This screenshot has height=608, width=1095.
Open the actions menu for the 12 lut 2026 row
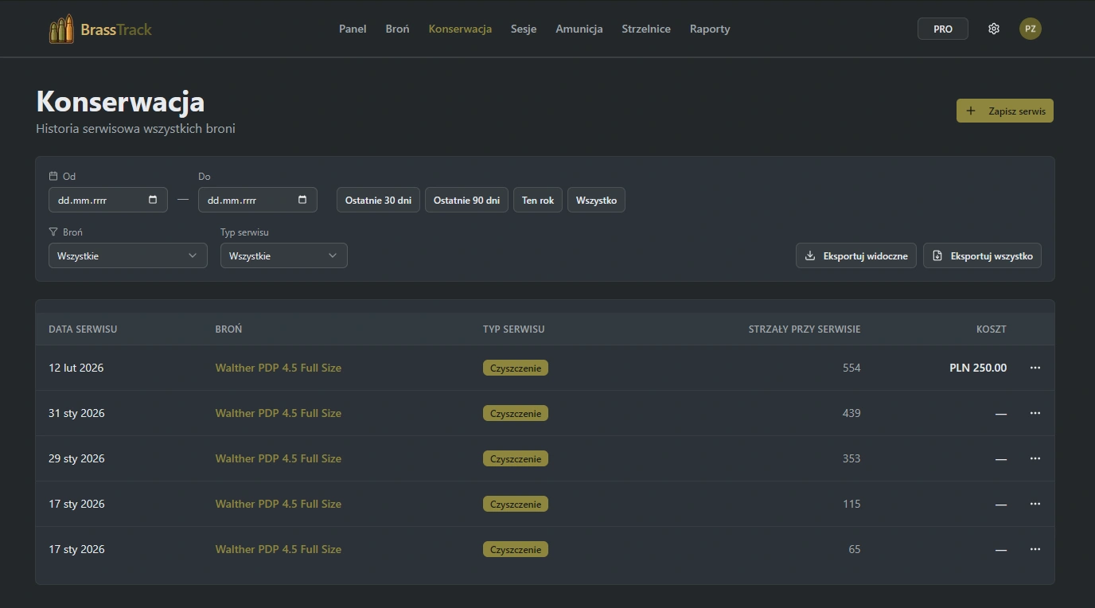[x=1035, y=368]
